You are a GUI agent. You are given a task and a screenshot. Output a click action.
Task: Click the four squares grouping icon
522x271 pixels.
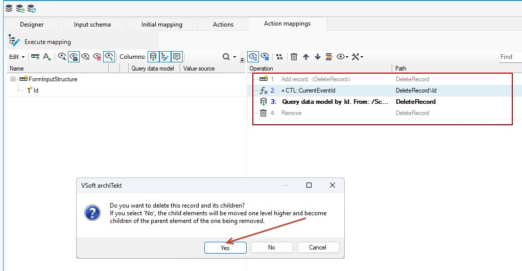280,57
